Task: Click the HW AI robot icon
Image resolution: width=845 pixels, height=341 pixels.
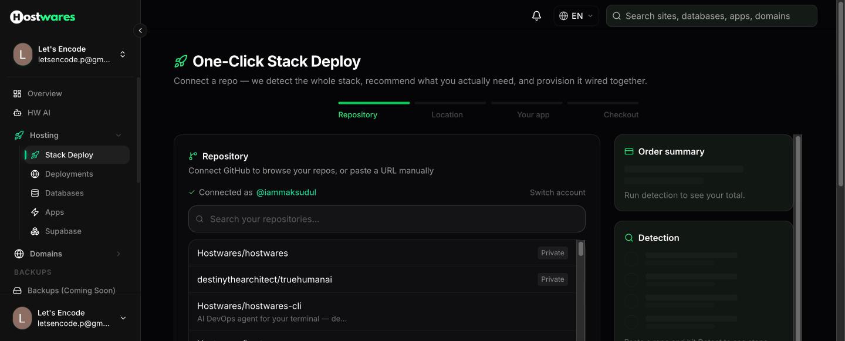Action: 18,113
